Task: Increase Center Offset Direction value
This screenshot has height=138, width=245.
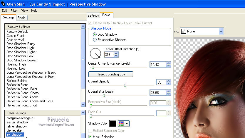Action: pyautogui.click(x=116, y=54)
